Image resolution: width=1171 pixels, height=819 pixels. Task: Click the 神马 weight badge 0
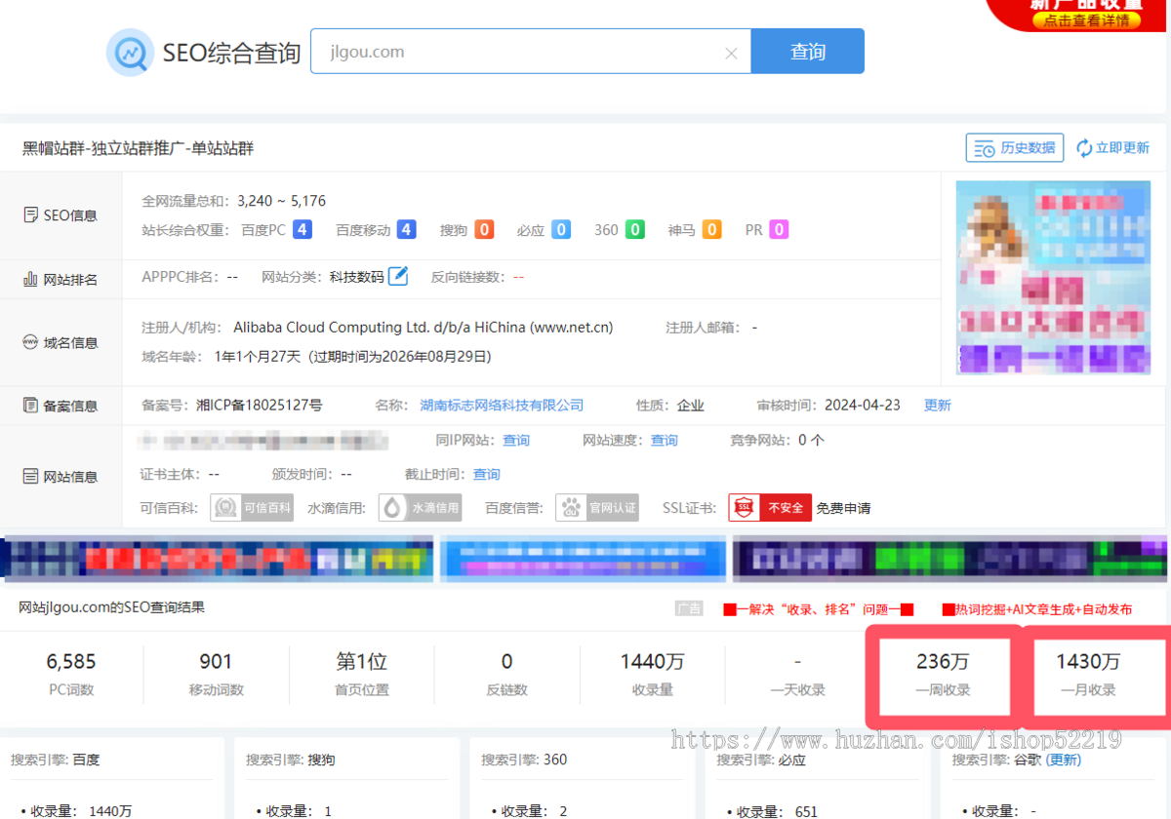coord(711,230)
